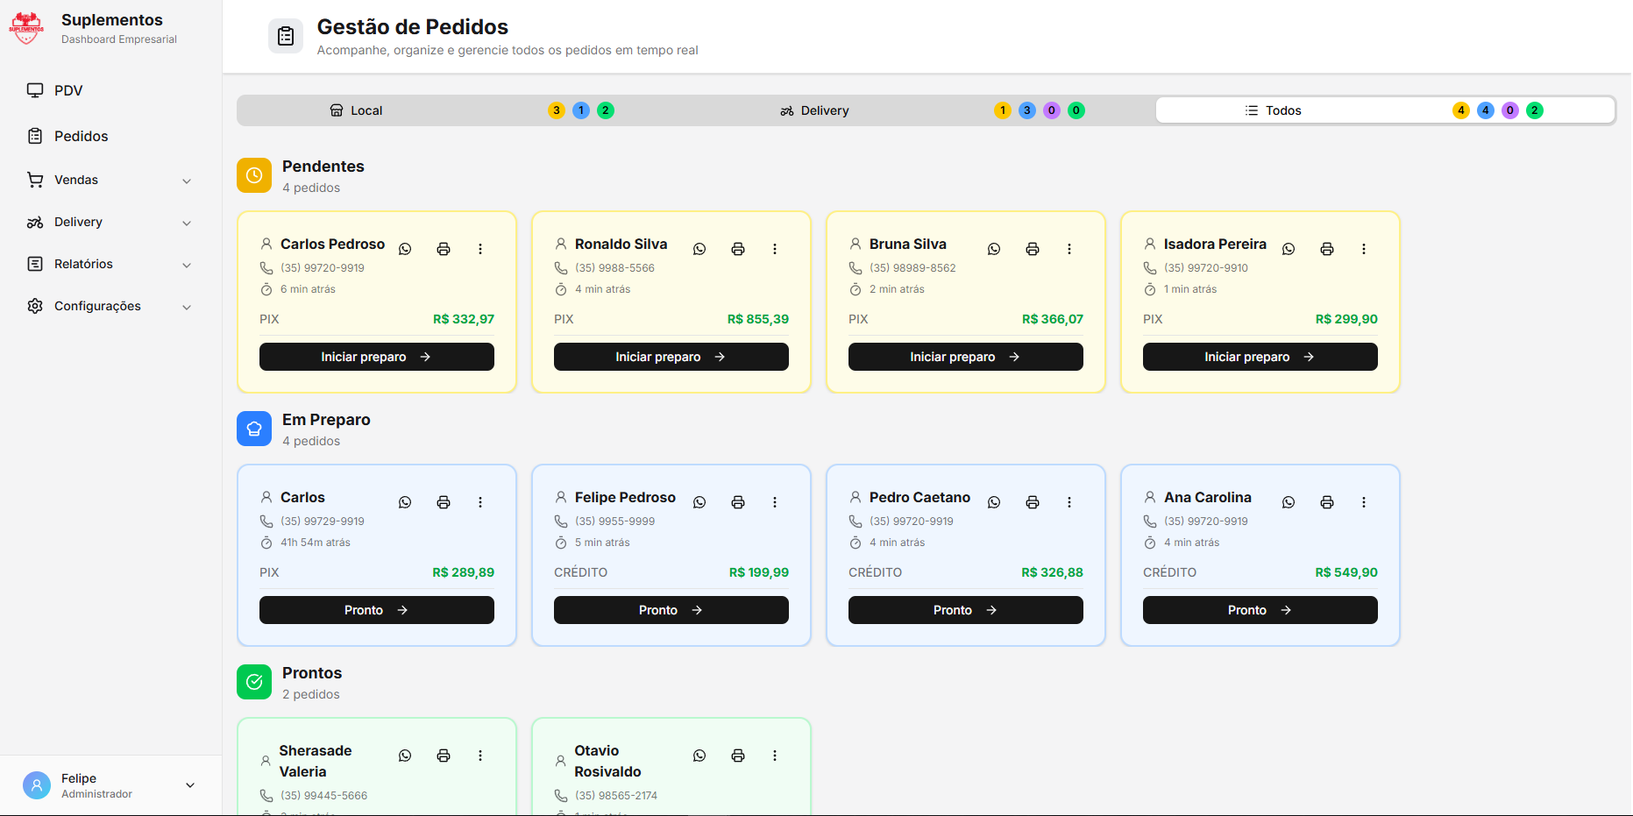Screen dimensions: 1633x816
Task: Print Sherasade Valeria's order
Action: click(444, 755)
